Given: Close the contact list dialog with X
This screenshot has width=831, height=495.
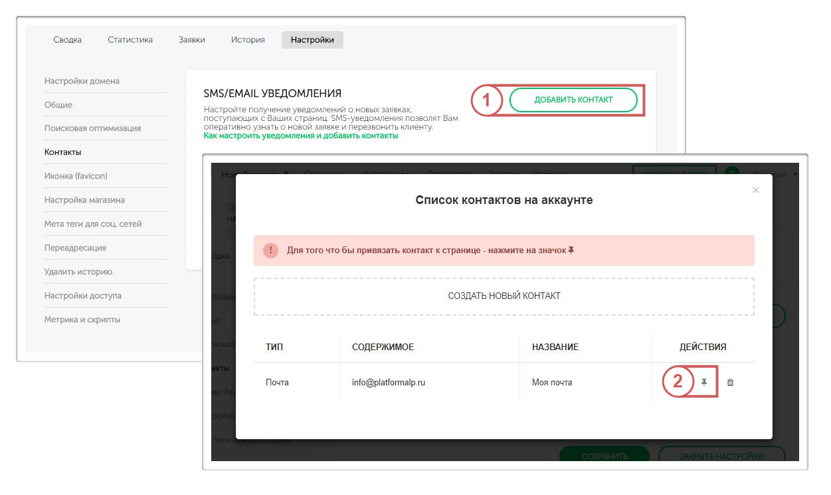Looking at the screenshot, I should [755, 190].
